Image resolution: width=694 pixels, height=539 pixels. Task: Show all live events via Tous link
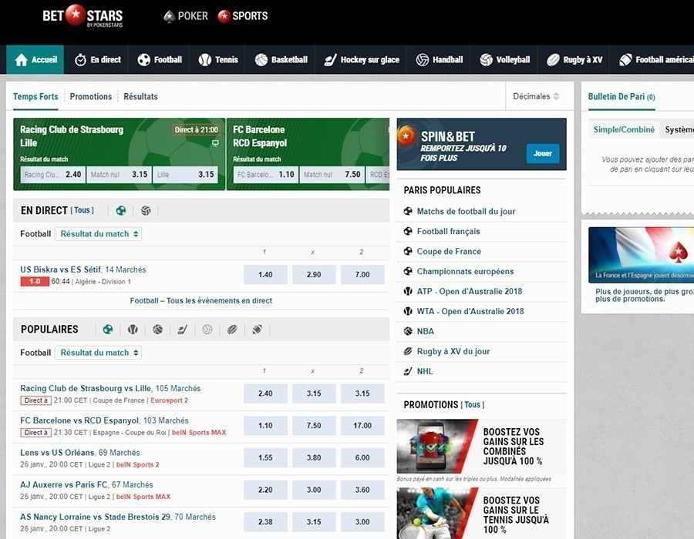click(82, 210)
